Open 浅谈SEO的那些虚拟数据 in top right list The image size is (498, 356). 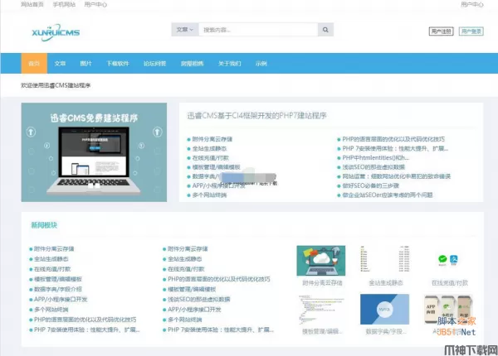[373, 167]
